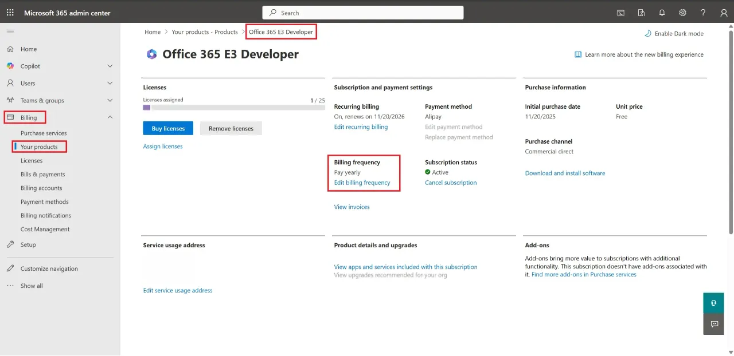This screenshot has width=734, height=356.
Task: Open Cost Management in sidebar
Action: tap(45, 230)
